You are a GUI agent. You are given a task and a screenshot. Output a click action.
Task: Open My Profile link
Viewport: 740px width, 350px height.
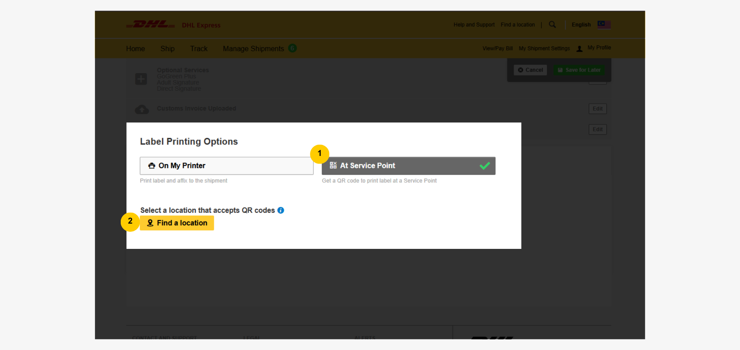[599, 47]
